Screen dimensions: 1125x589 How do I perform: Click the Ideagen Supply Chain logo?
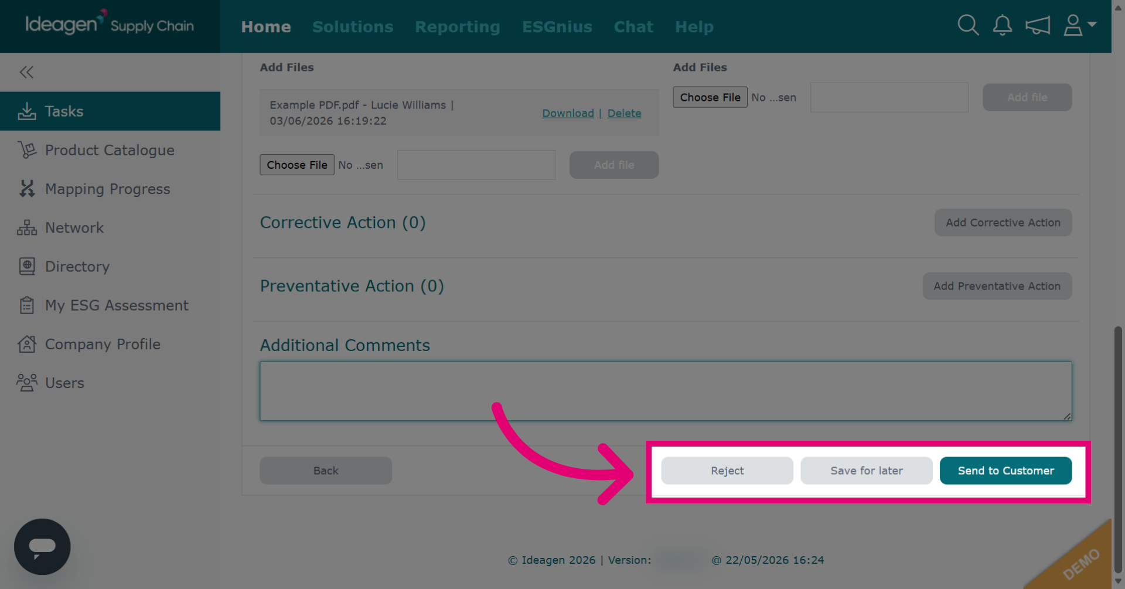110,23
